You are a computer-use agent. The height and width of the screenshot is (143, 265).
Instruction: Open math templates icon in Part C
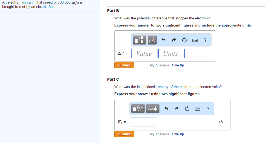(x=138, y=109)
